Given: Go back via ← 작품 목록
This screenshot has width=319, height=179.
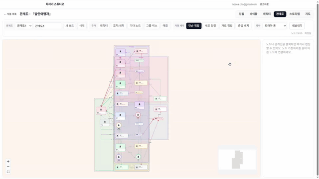Looking at the screenshot, I should click(x=10, y=14).
